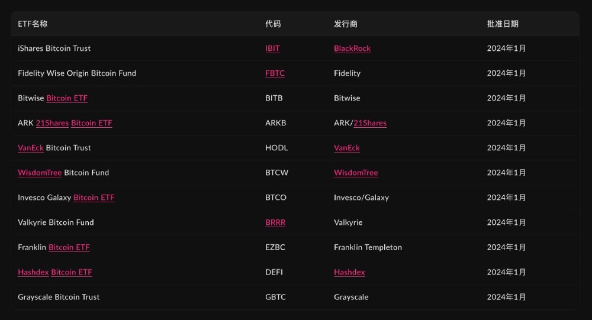Viewport: 592px width, 320px height.
Task: Click Bitcoin ETF link in Bitwise row
Action: click(x=67, y=98)
